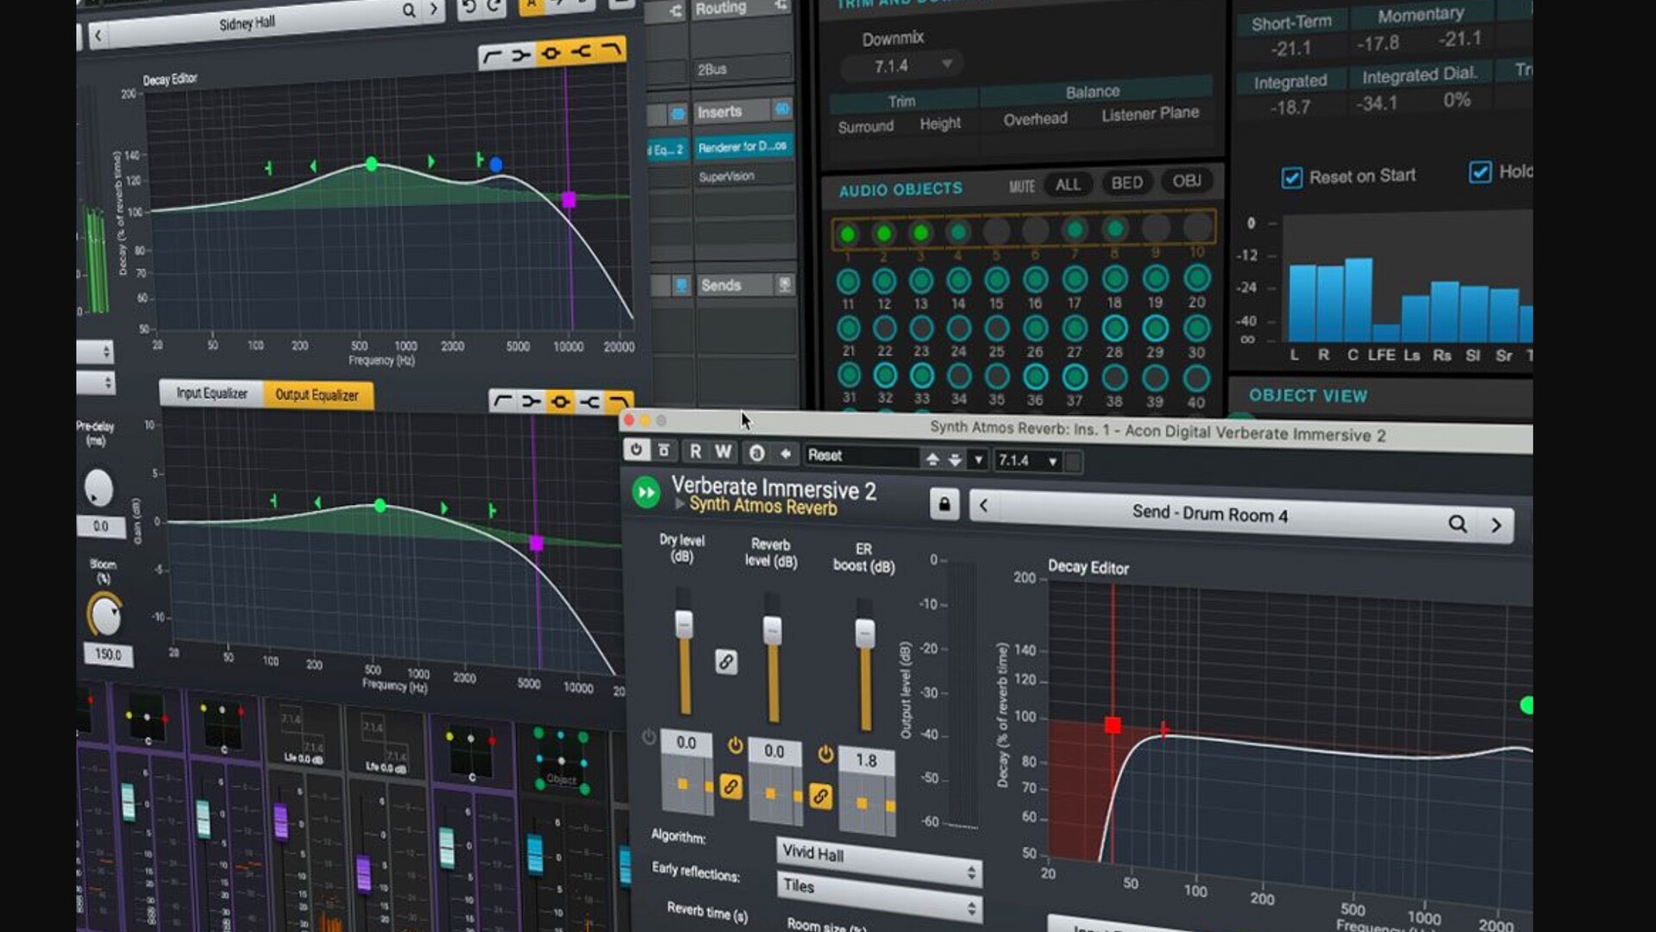
Task: Open the 2Bus routing selector
Action: pos(742,68)
